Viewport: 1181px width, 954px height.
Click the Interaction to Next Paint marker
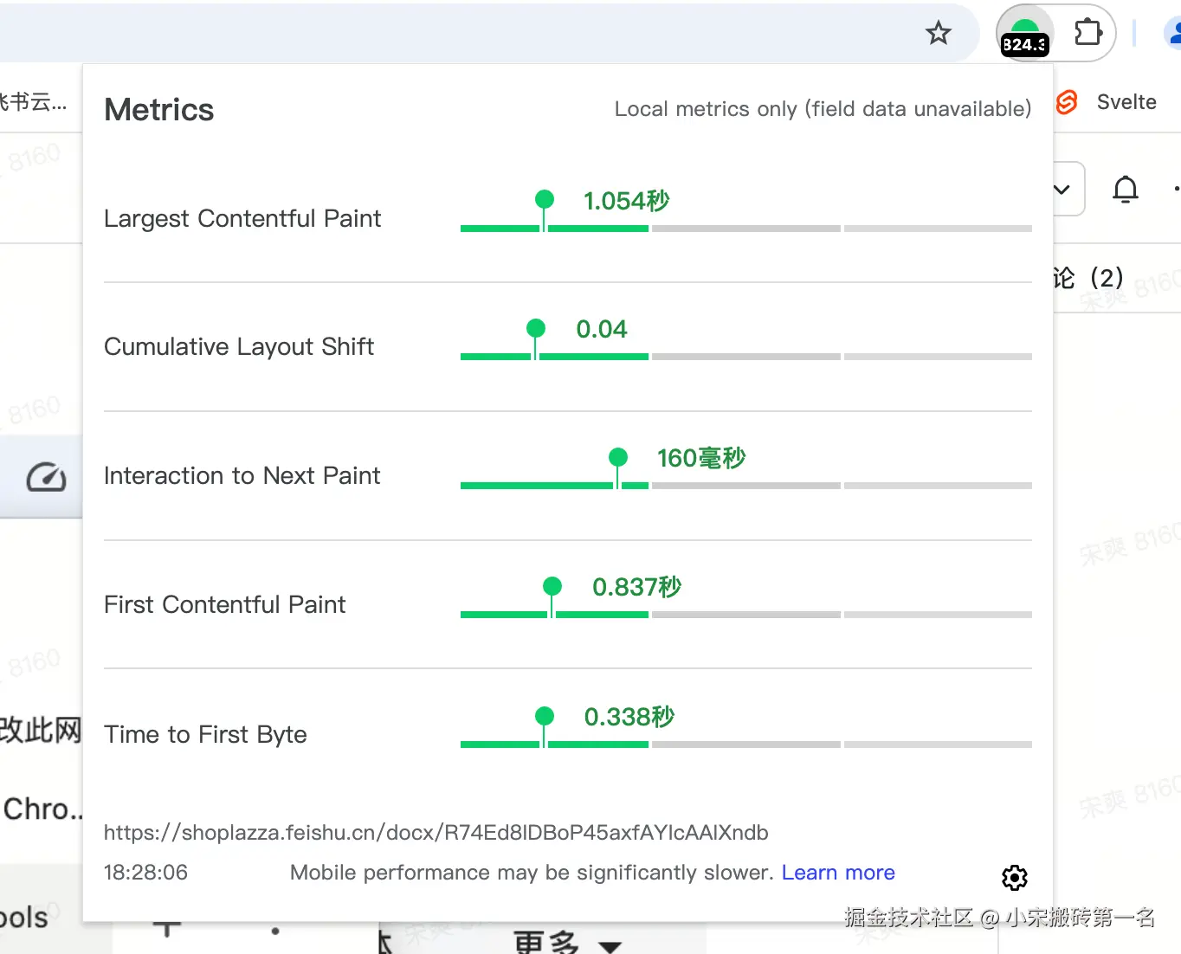point(618,457)
